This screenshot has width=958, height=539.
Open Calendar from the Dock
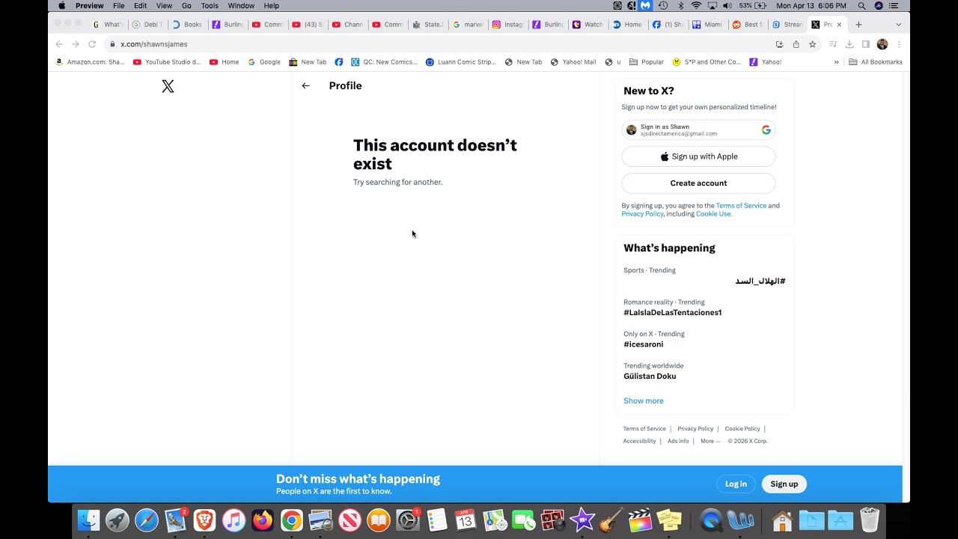[x=466, y=520]
